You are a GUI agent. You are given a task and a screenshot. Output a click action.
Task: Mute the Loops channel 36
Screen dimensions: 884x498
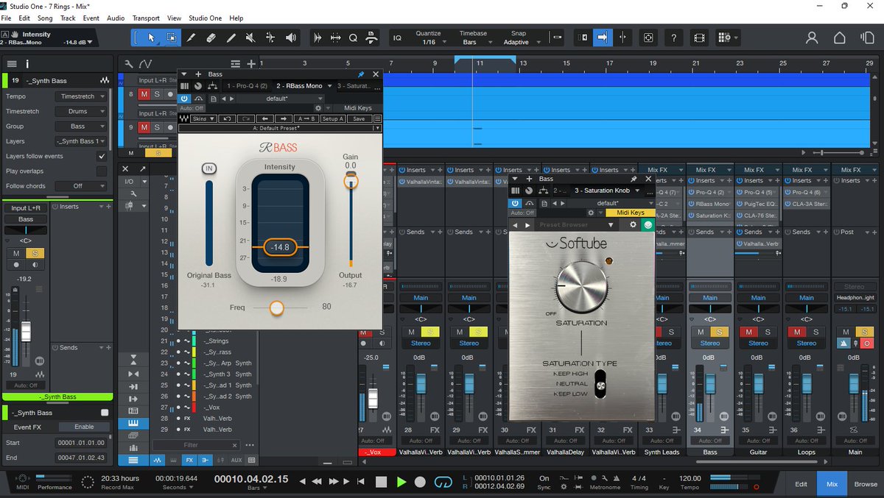coord(799,332)
